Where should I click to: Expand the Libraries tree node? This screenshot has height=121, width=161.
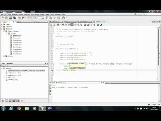(4, 56)
